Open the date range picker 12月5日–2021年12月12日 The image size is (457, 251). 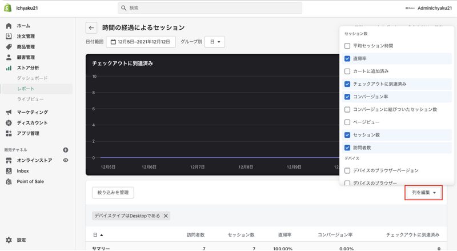point(141,42)
